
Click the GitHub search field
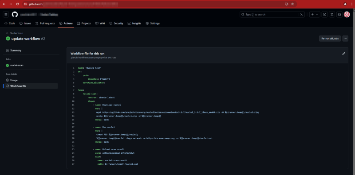(272, 15)
